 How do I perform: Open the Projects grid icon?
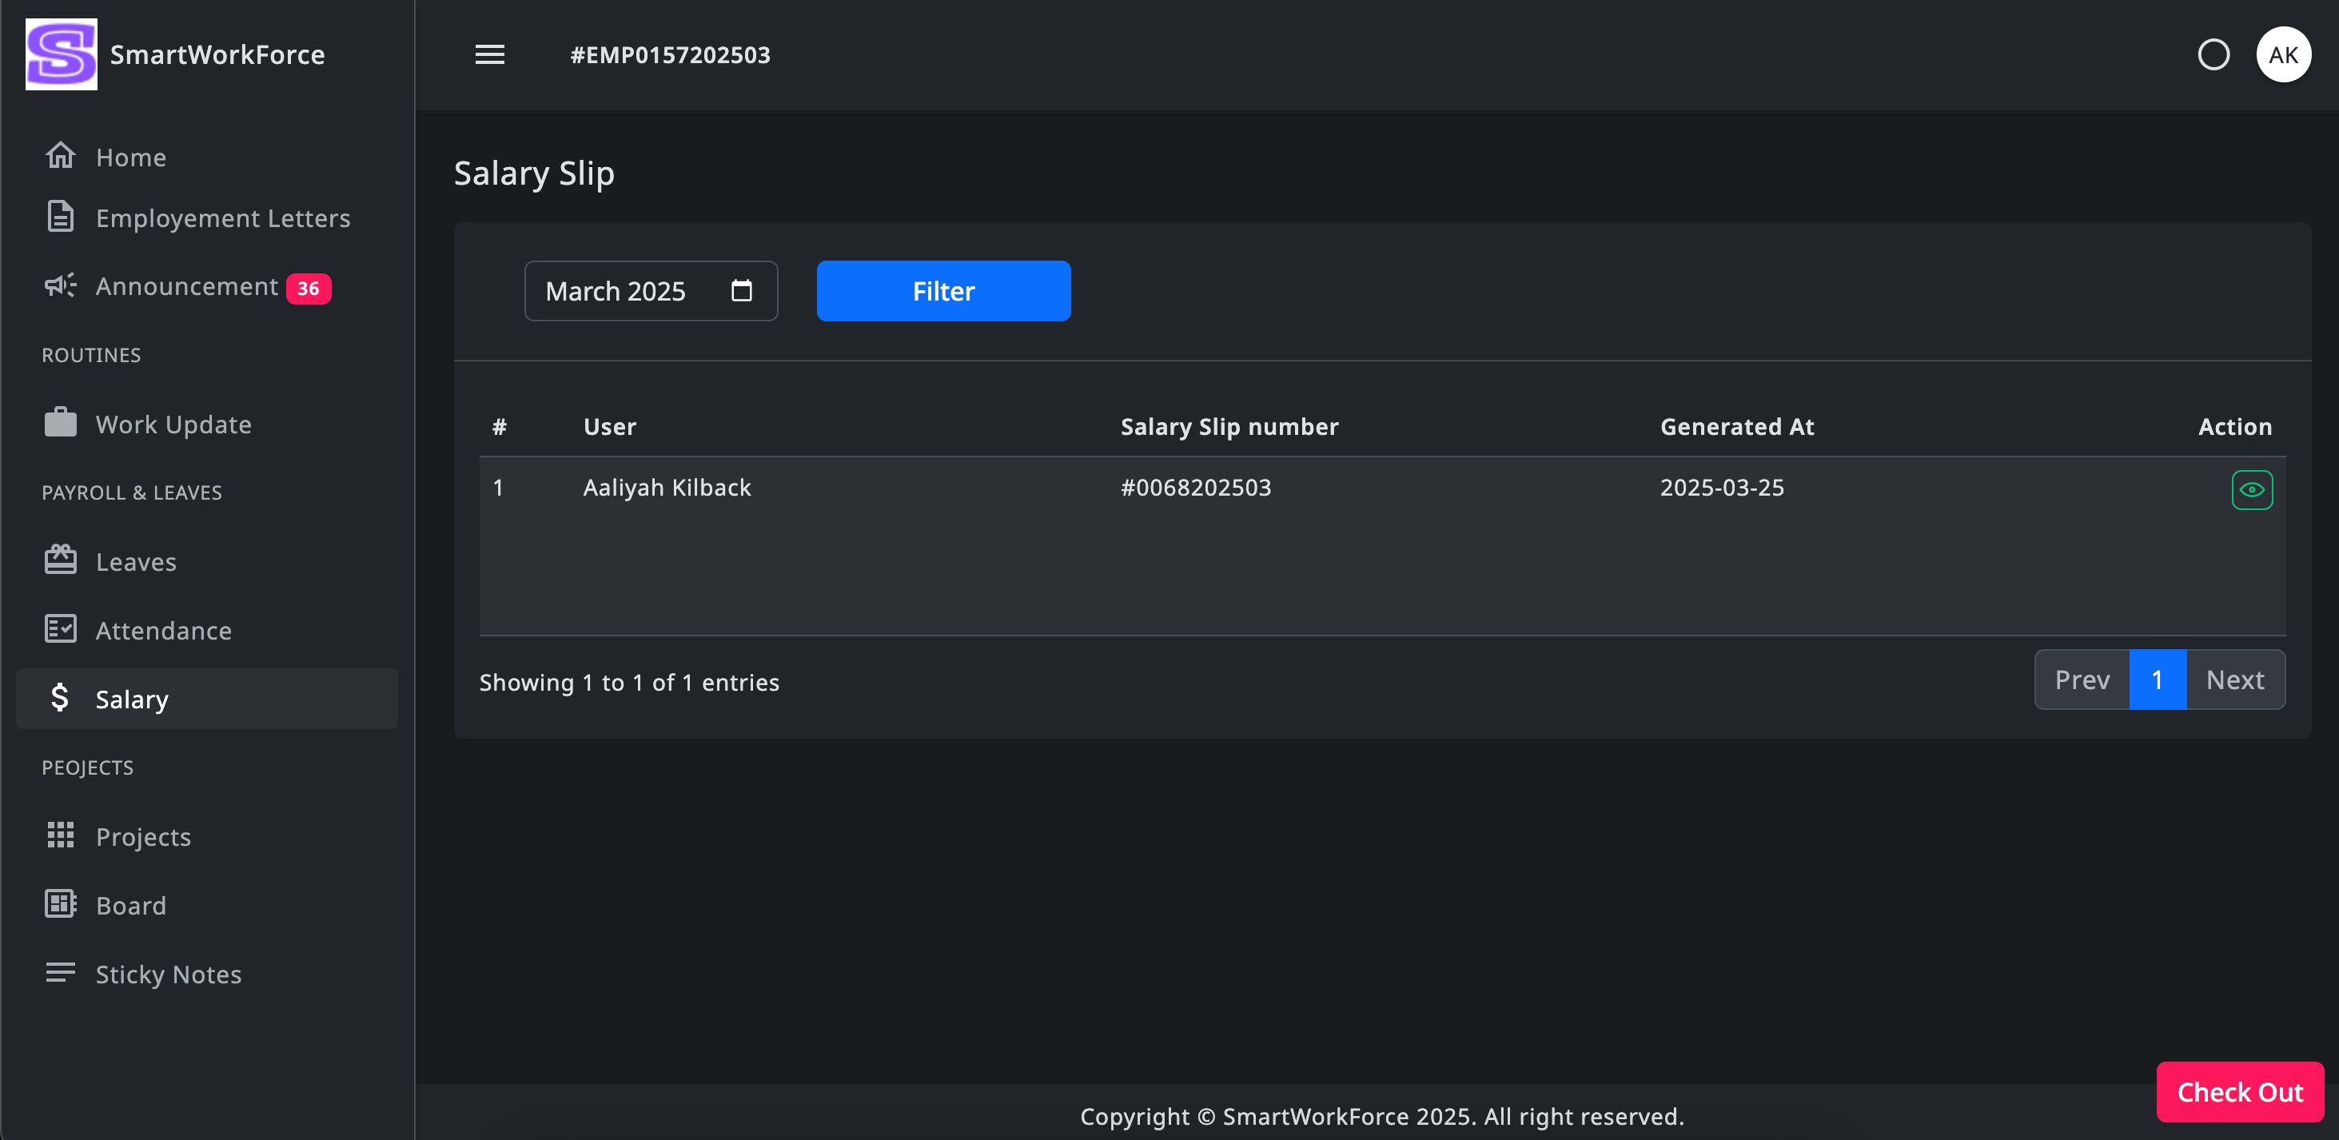tap(61, 835)
